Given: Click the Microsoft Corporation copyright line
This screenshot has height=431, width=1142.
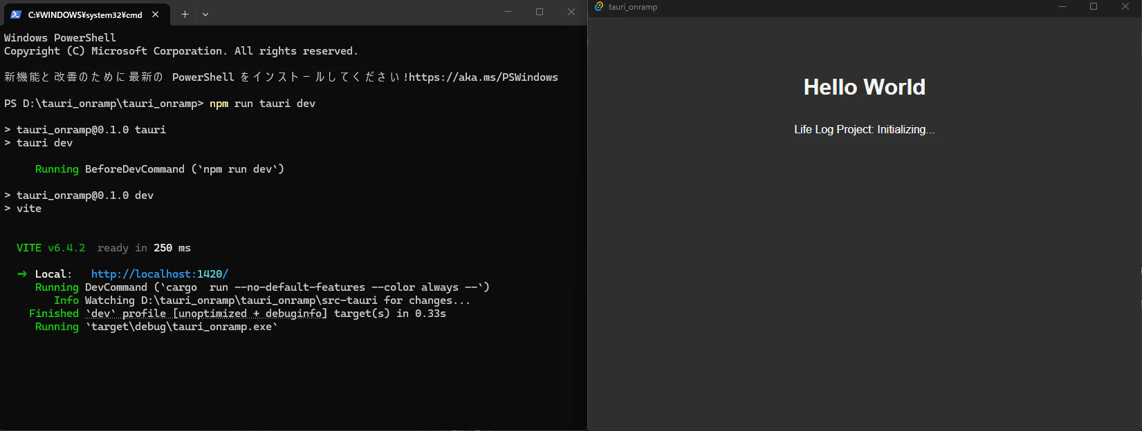Looking at the screenshot, I should point(181,51).
